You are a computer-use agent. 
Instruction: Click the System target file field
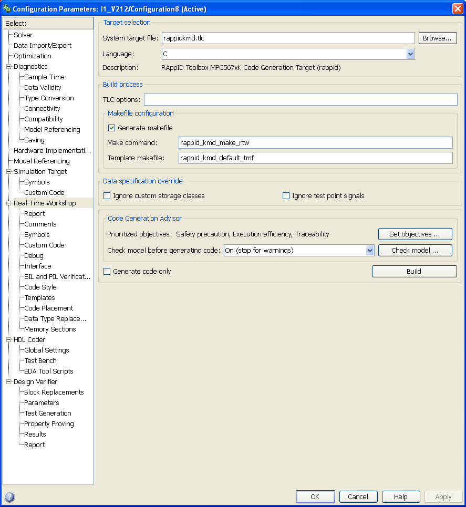coord(288,38)
